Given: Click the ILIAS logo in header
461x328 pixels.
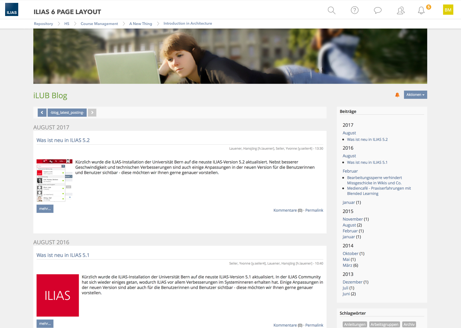Looking at the screenshot, I should click(12, 10).
